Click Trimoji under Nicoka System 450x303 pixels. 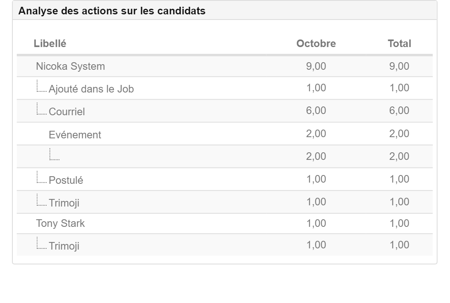[x=64, y=203]
